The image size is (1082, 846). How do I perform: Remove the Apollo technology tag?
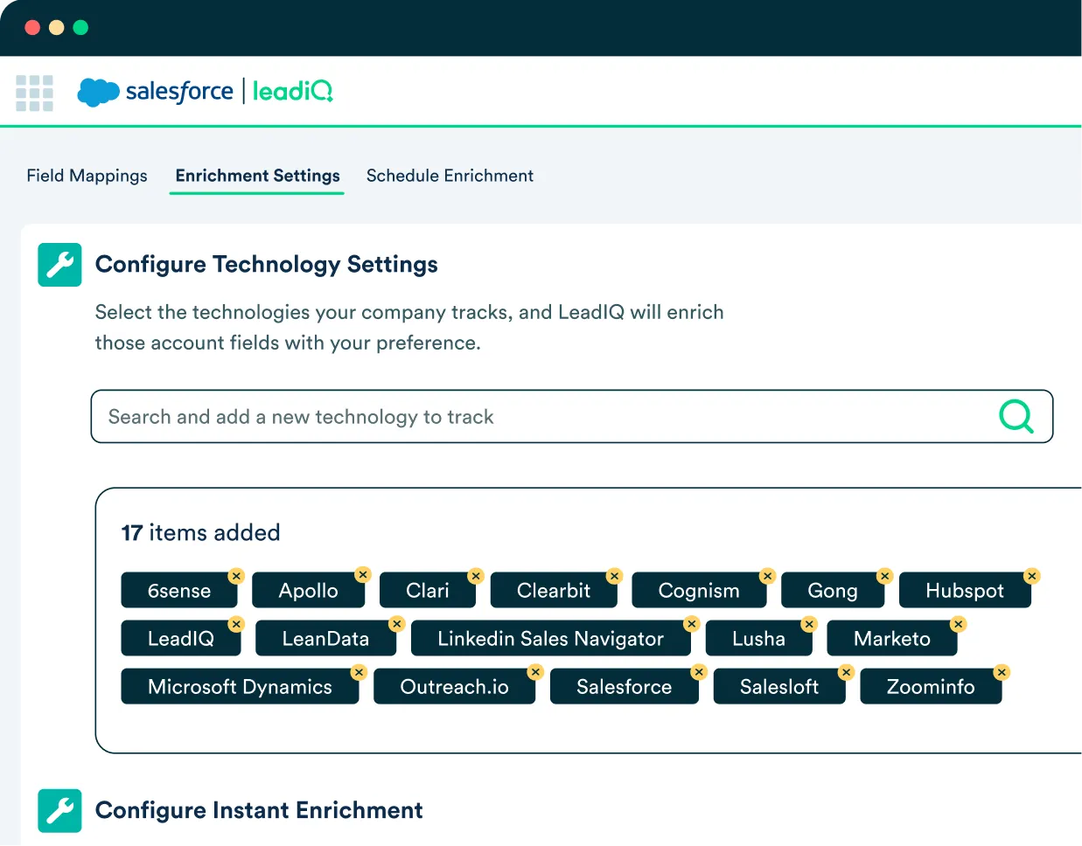point(363,574)
